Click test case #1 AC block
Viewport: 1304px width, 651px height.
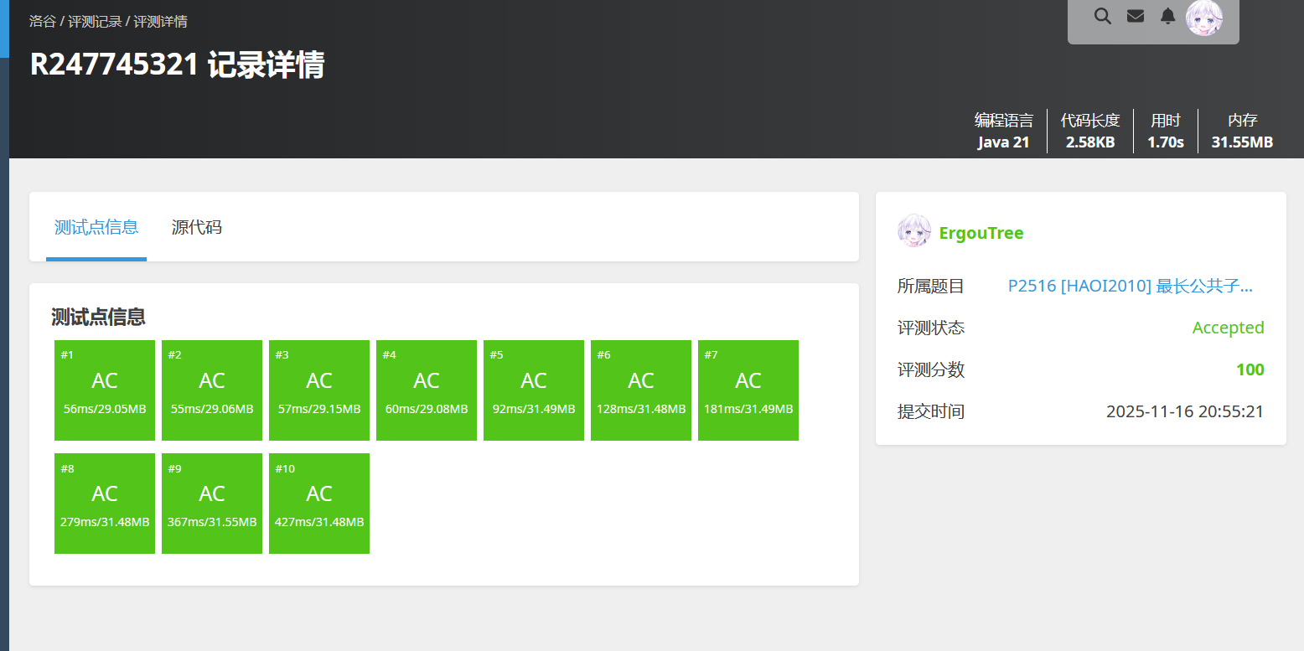click(x=105, y=390)
